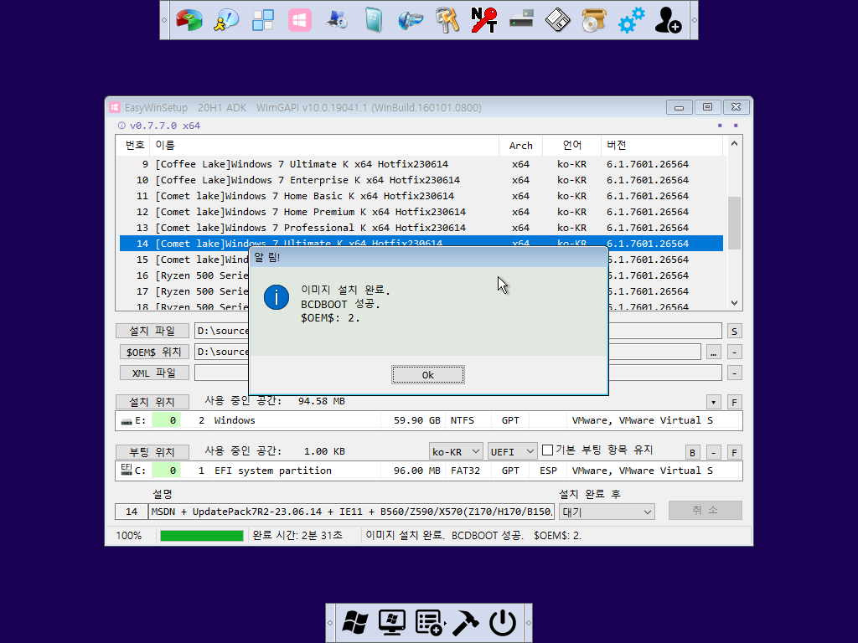858x643 pixels.
Task: Open the ko-KR language dropdown
Action: [x=456, y=451]
